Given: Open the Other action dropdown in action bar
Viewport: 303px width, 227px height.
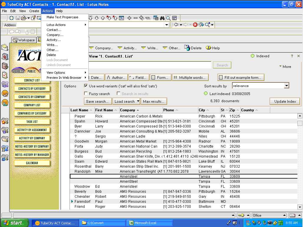Looking at the screenshot, I should 172,48.
